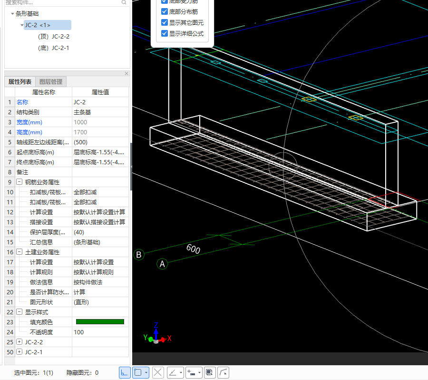Viewport: 428px width, 380px height.
Task: Click the 按默认计算规则 value
Action: [x=100, y=272]
